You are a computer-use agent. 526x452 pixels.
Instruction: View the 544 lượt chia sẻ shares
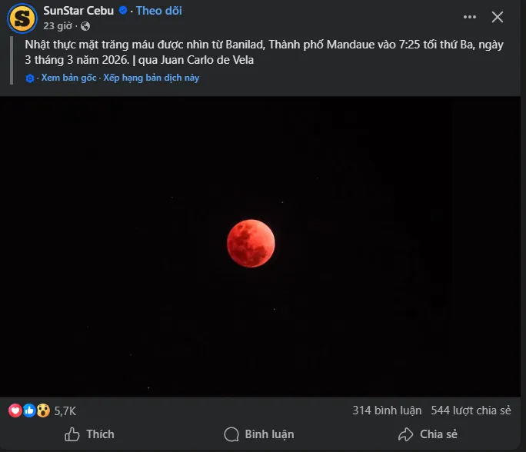[x=471, y=410]
